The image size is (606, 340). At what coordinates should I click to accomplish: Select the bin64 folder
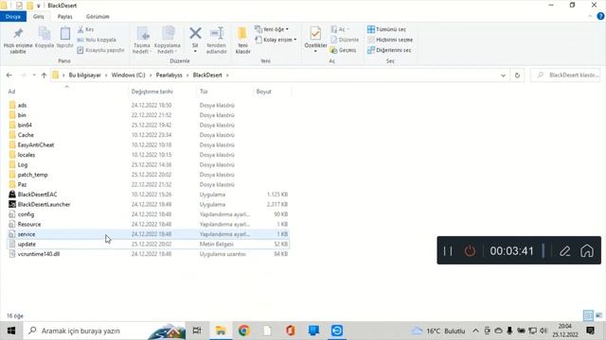(25, 125)
